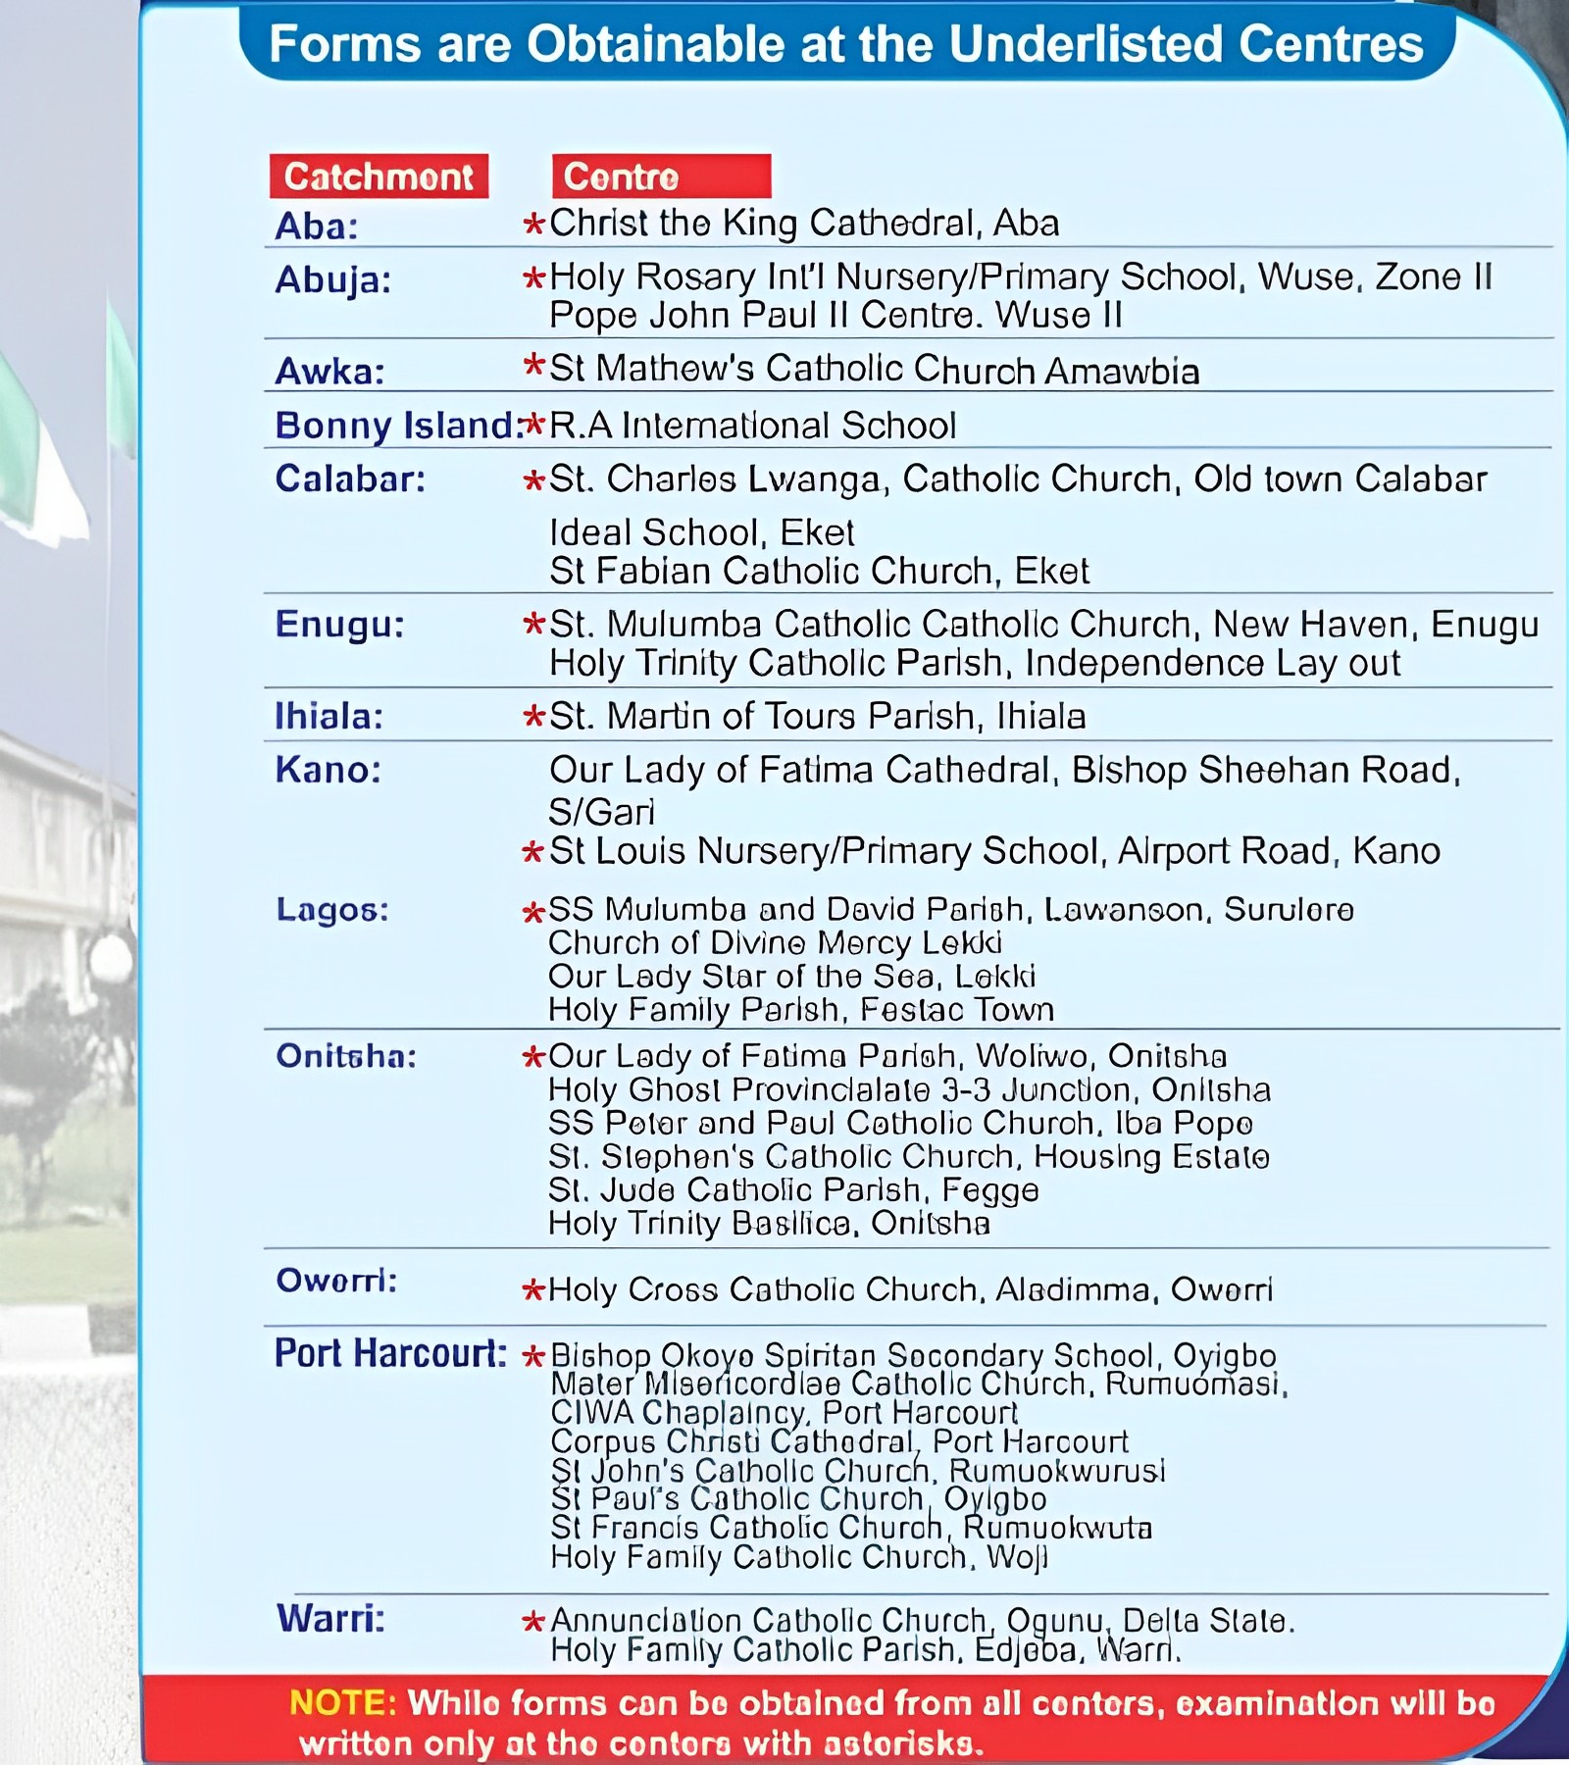Click the red asterisk beside St. Martin of Tours Parish
This screenshot has width=1569, height=1765.
(x=534, y=717)
